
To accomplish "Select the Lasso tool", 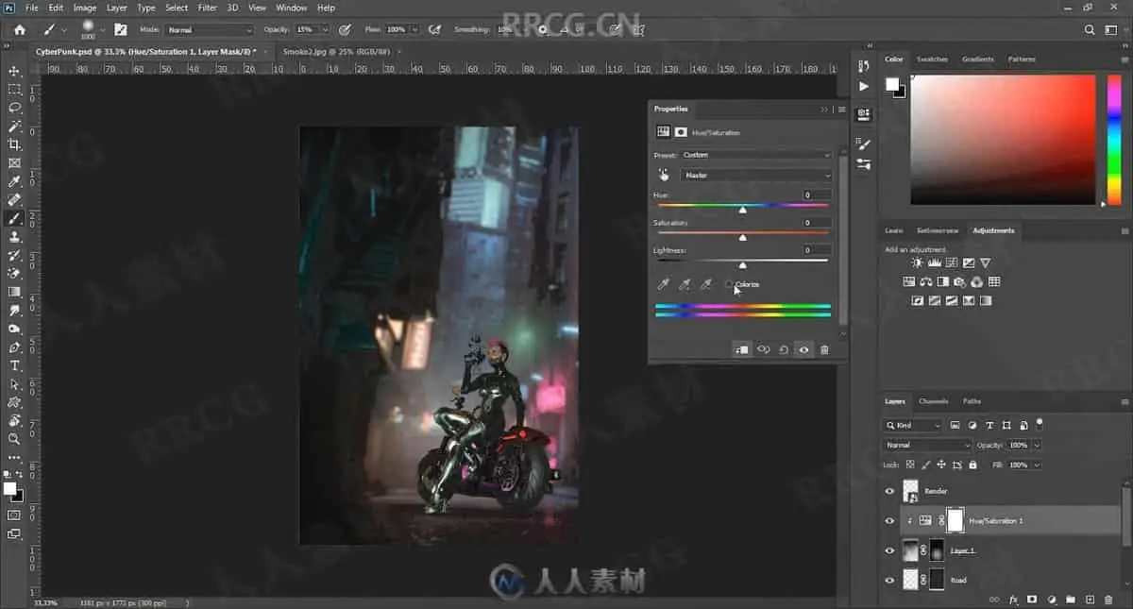I will click(x=14, y=108).
